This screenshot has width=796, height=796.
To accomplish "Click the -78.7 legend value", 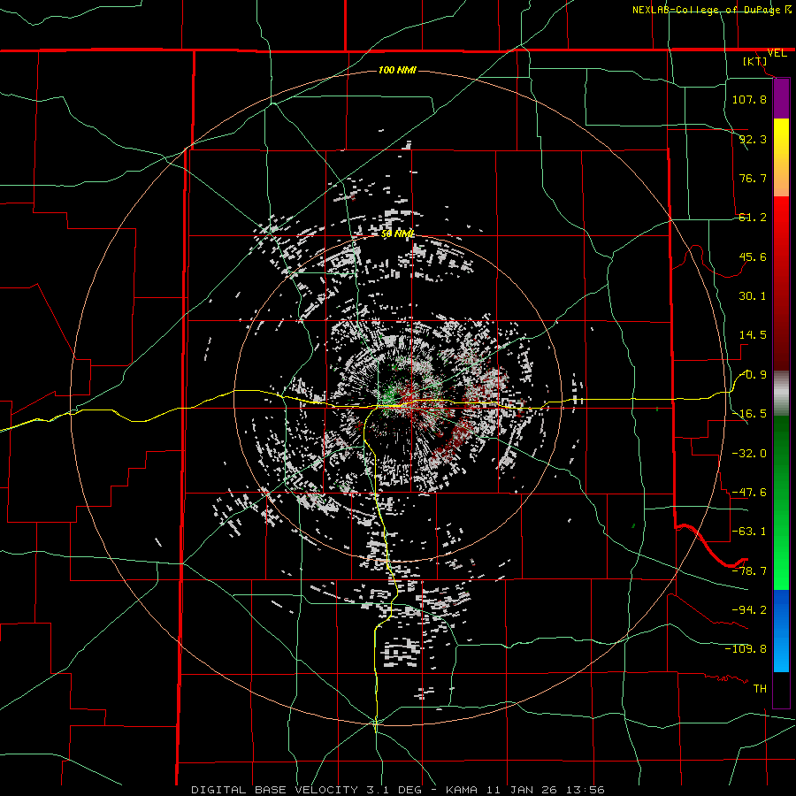I will 749,570.
